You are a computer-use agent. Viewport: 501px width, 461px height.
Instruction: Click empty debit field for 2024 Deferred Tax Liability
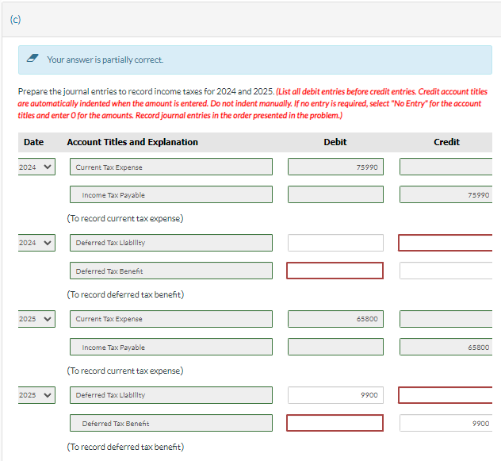[x=335, y=243]
